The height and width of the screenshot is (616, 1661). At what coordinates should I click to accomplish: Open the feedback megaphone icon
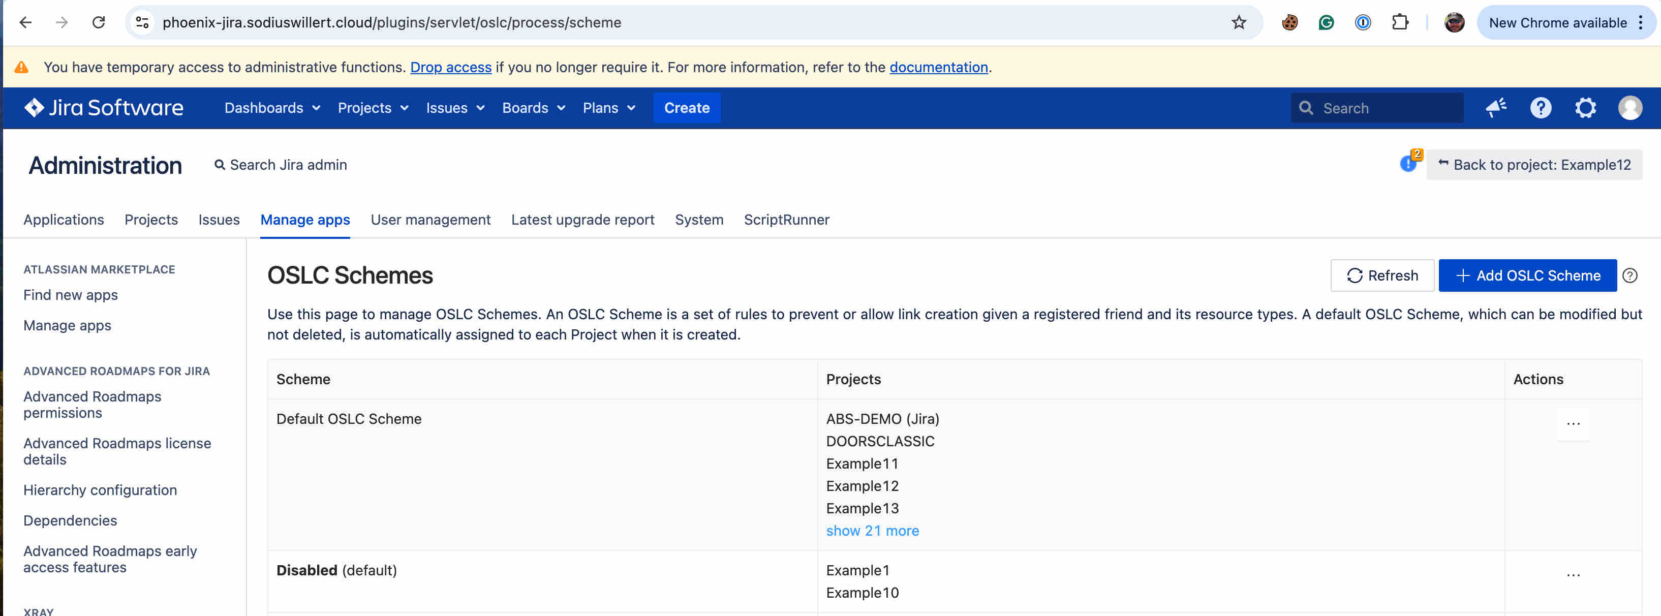click(1496, 108)
